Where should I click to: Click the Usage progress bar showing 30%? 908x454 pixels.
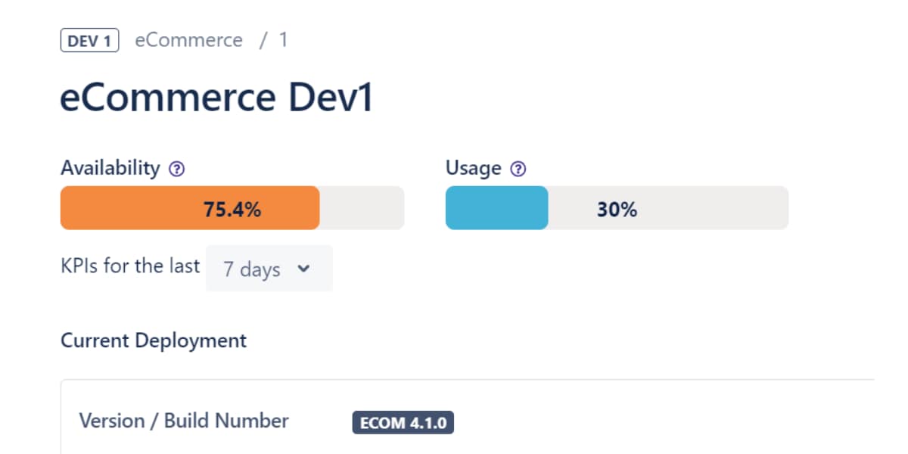617,207
